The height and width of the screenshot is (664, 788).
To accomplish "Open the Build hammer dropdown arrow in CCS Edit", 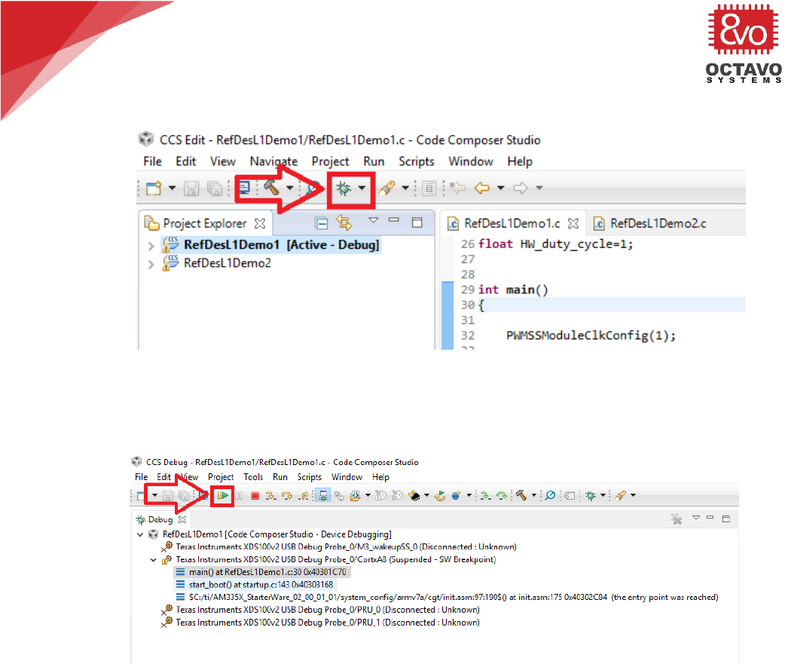I will coord(290,188).
